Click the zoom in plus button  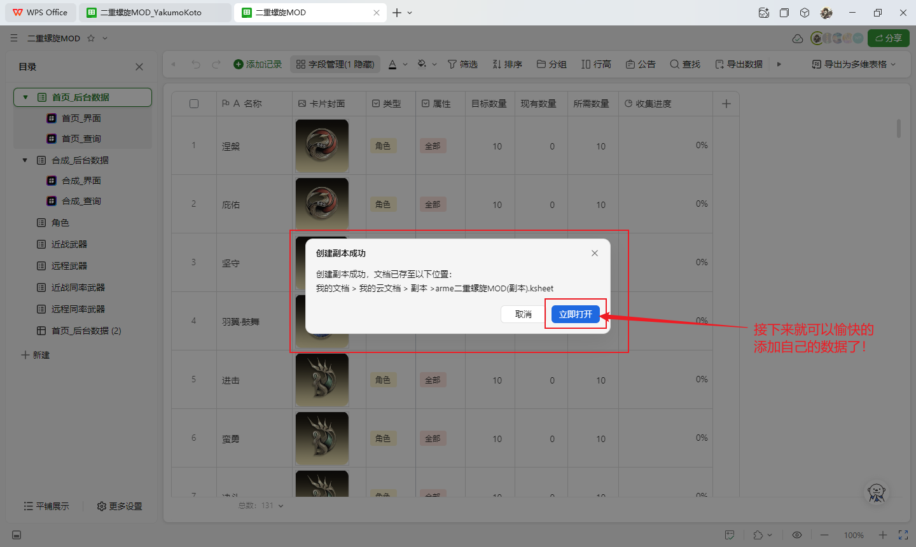tap(882, 535)
